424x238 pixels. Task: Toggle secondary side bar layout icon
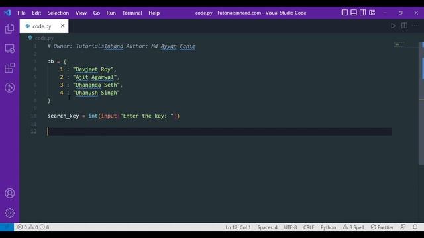(x=363, y=13)
